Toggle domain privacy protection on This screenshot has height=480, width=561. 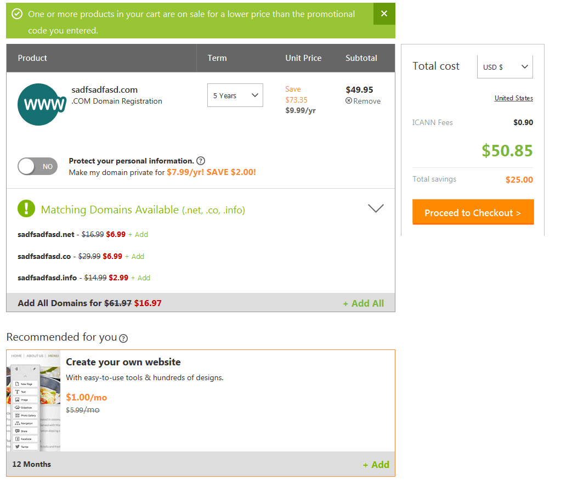pyautogui.click(x=37, y=166)
